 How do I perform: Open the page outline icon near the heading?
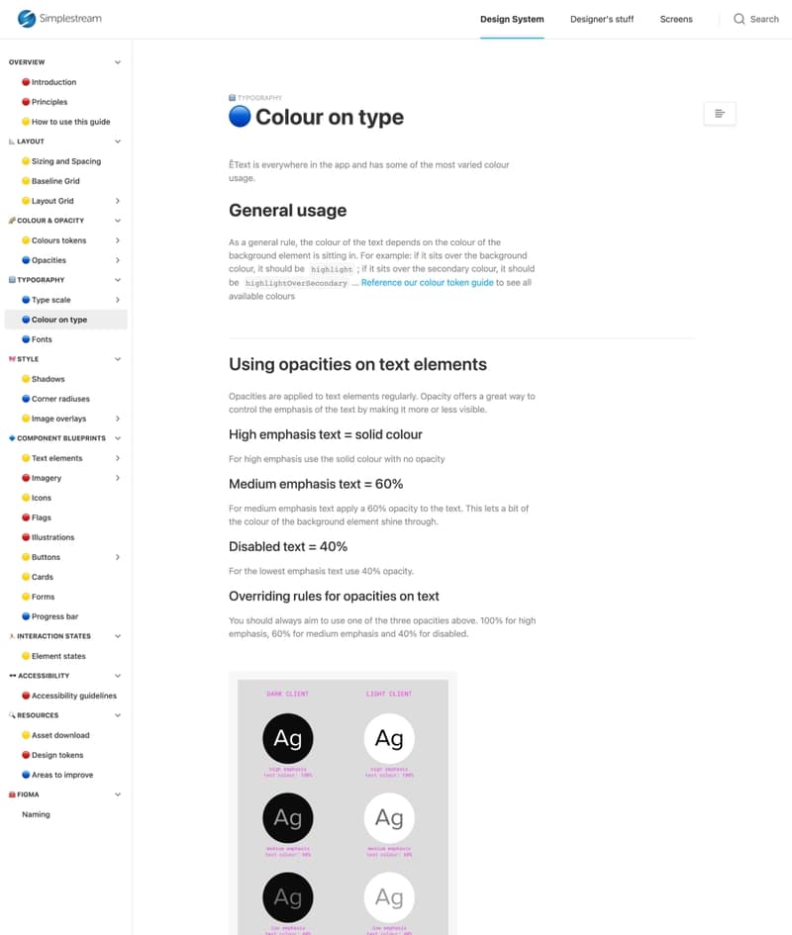point(720,113)
